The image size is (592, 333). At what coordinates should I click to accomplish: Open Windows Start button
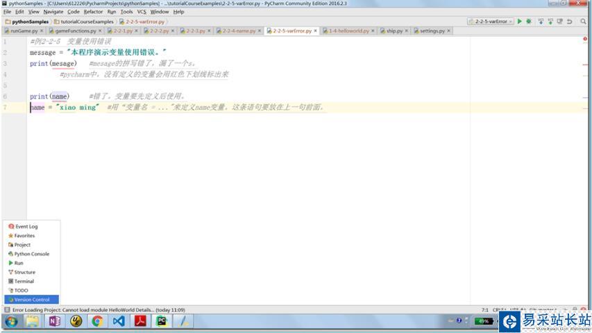(x=11, y=322)
